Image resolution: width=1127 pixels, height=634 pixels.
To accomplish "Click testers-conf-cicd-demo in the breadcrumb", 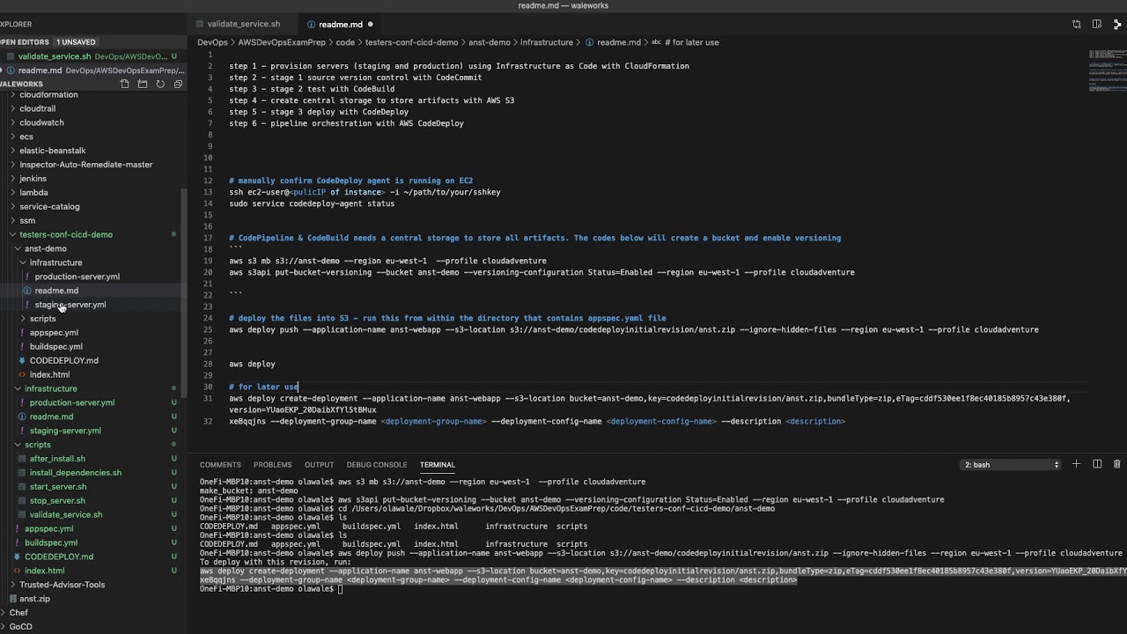I will coord(411,42).
